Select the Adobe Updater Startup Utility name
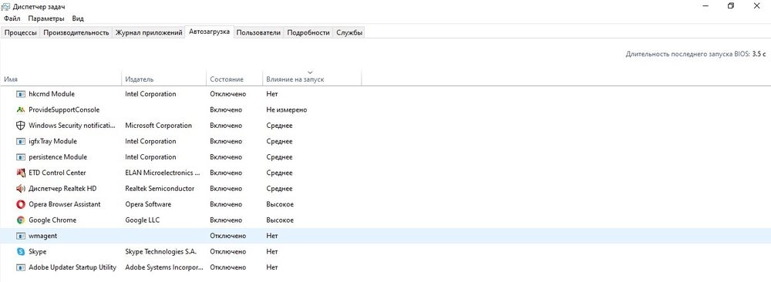The image size is (771, 282). (72, 267)
